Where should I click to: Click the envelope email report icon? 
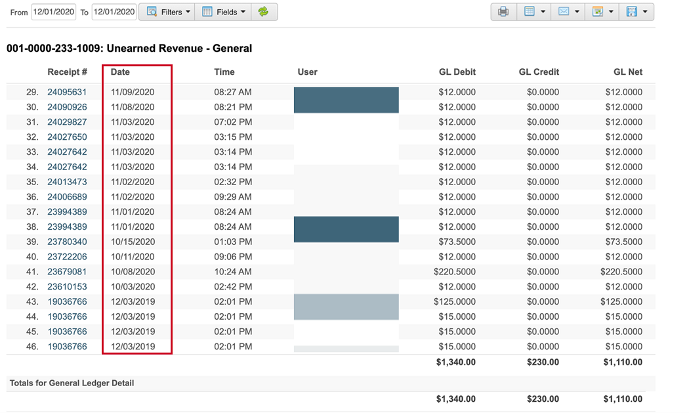coord(564,12)
